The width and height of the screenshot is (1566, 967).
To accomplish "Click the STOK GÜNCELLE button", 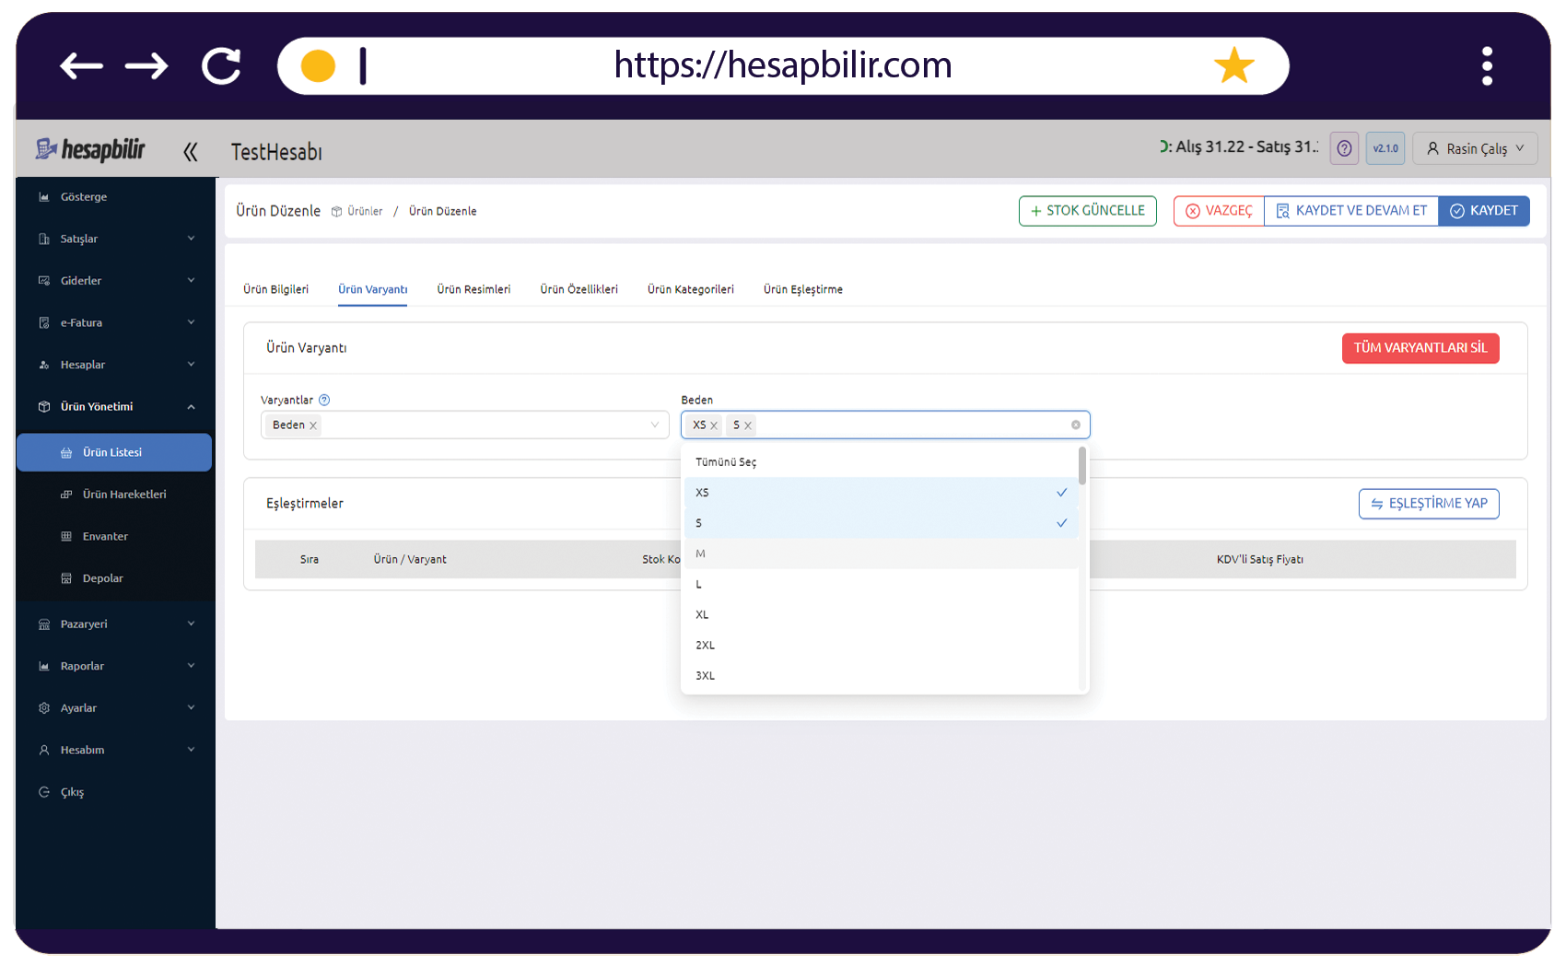I will (1087, 211).
